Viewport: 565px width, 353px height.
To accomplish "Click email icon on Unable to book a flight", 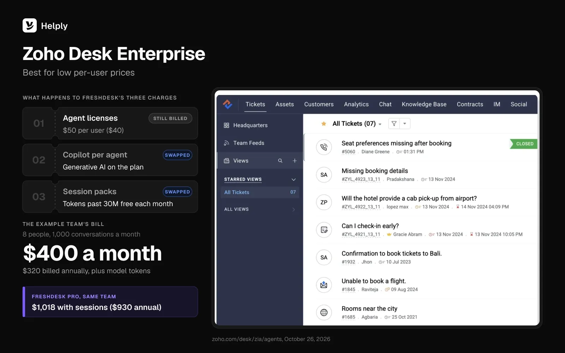I will [x=324, y=285].
